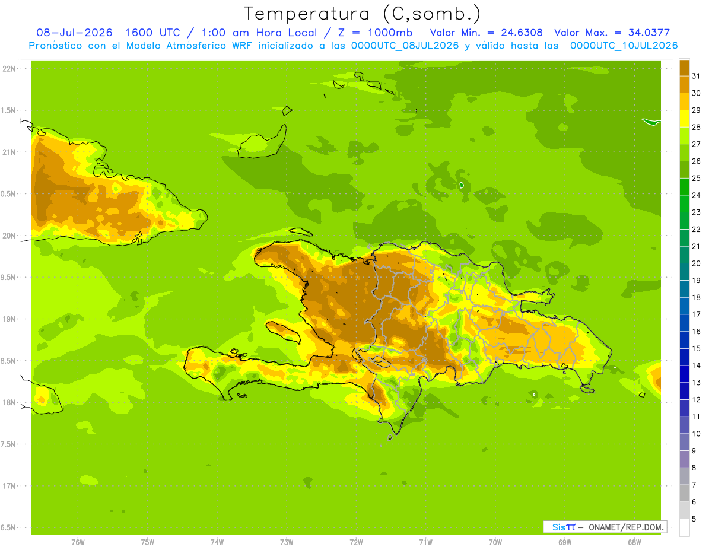Click the 'Temperatura (C,somb.)' chart title

pyautogui.click(x=363, y=14)
